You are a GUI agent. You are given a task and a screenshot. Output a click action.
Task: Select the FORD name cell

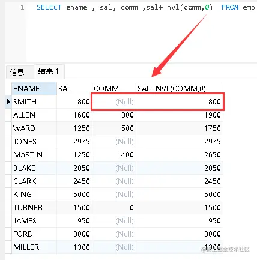34,234
